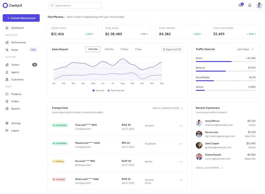Open options menu for Account 882 transaction
Viewport: 265px width, 194px height.
click(181, 162)
